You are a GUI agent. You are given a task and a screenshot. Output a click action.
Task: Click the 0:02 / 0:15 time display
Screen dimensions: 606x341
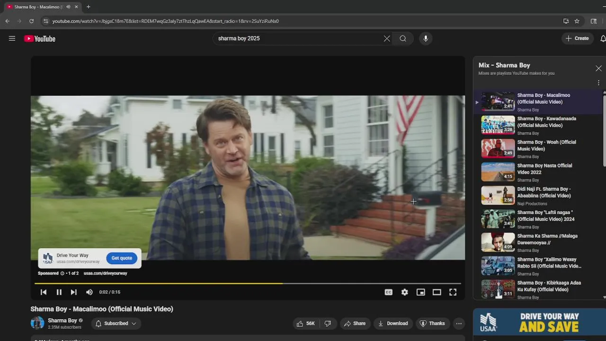110,292
